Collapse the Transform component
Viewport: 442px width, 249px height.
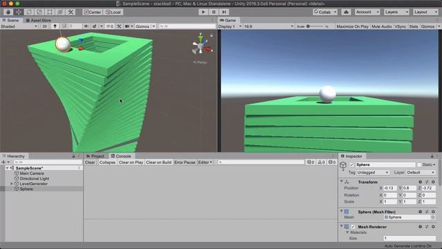341,181
